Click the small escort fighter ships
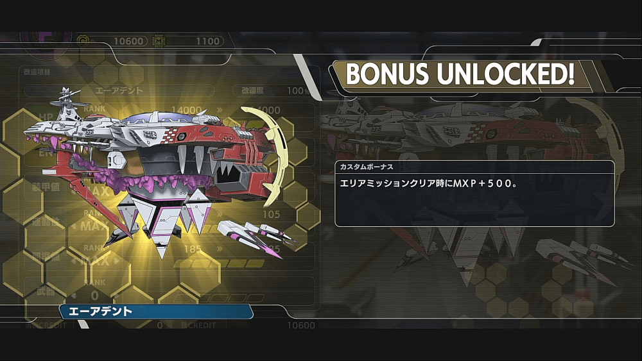The image size is (642, 361). pos(257,237)
